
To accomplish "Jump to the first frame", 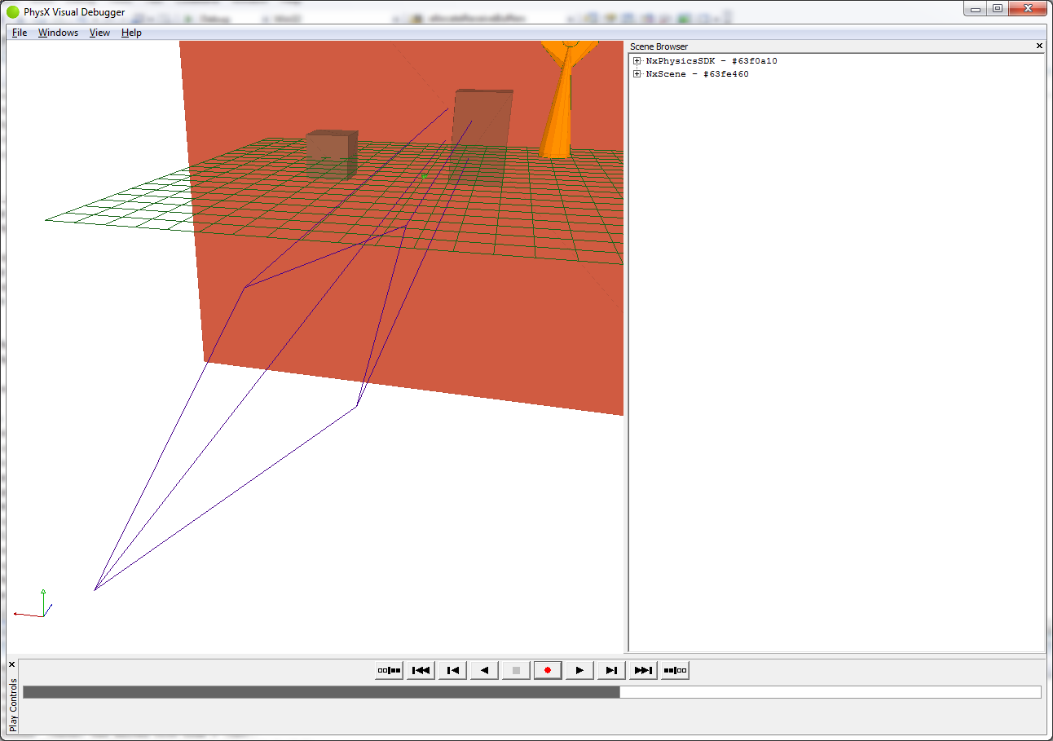I will pos(421,670).
